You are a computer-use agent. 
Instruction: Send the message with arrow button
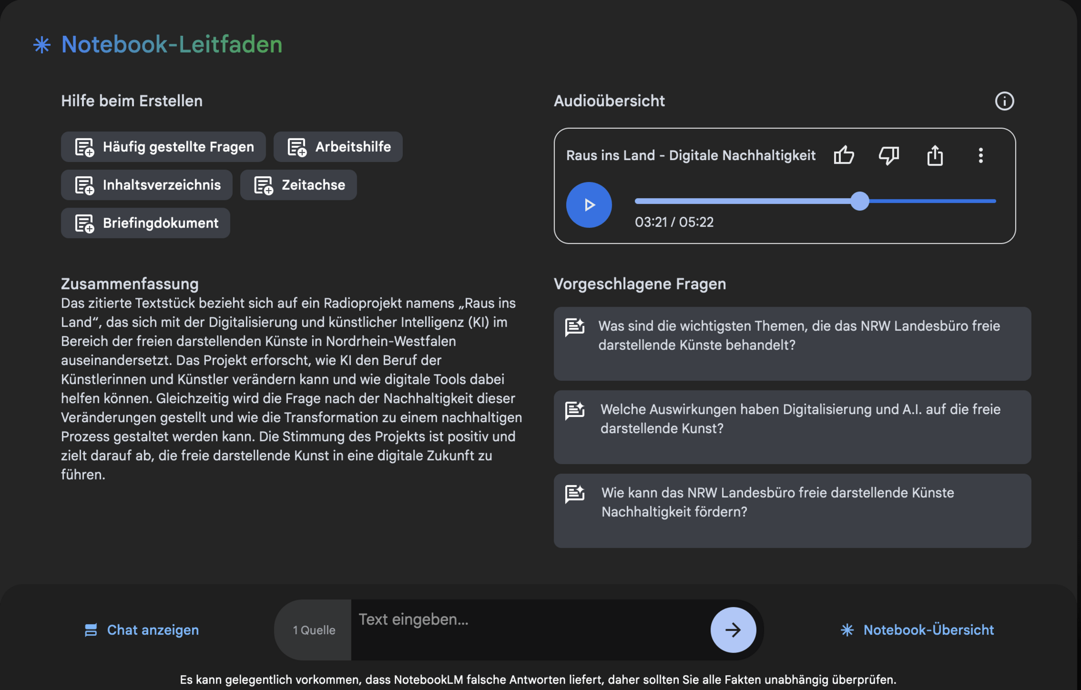coord(733,630)
